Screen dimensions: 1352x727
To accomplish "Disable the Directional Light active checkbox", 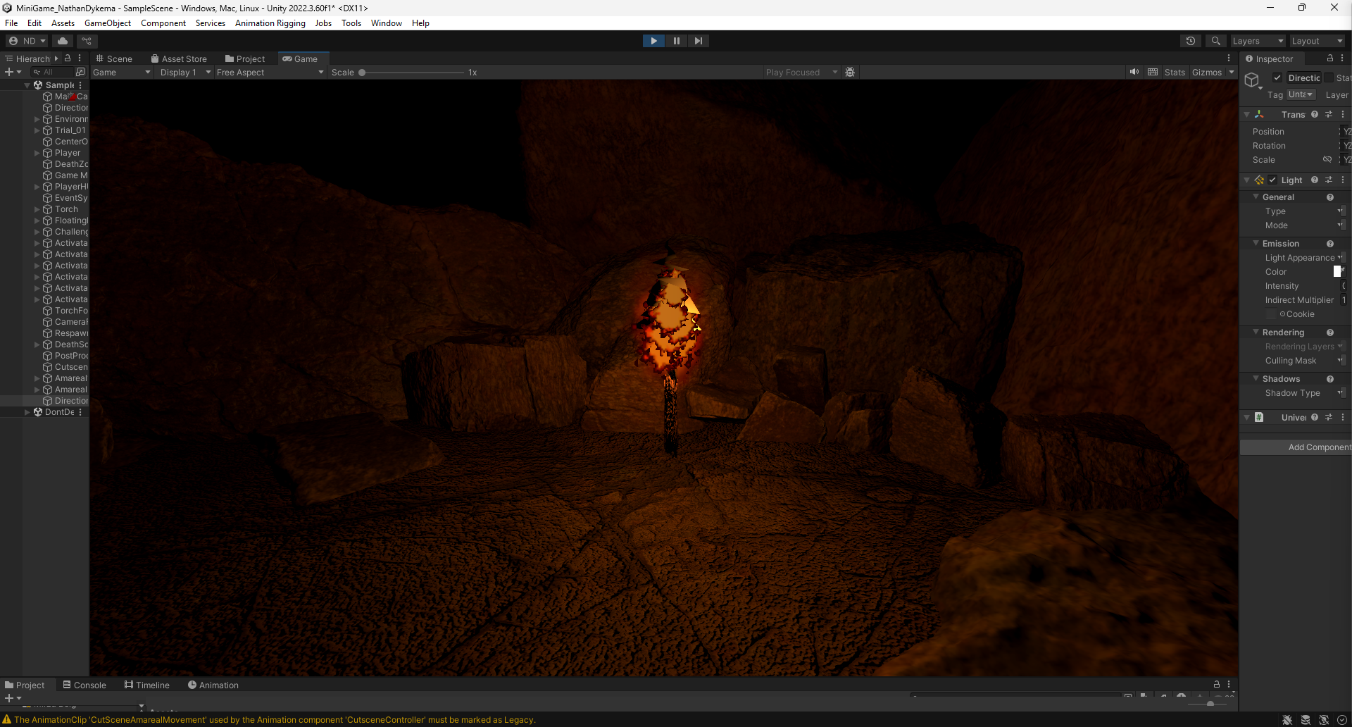I will click(x=1279, y=77).
